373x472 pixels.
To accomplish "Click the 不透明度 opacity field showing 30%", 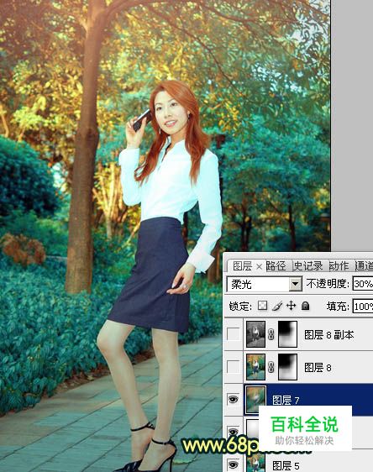I will coord(363,284).
